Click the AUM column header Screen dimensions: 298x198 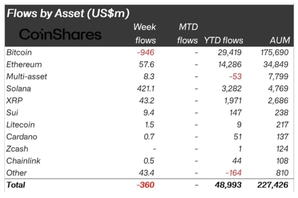click(x=280, y=40)
